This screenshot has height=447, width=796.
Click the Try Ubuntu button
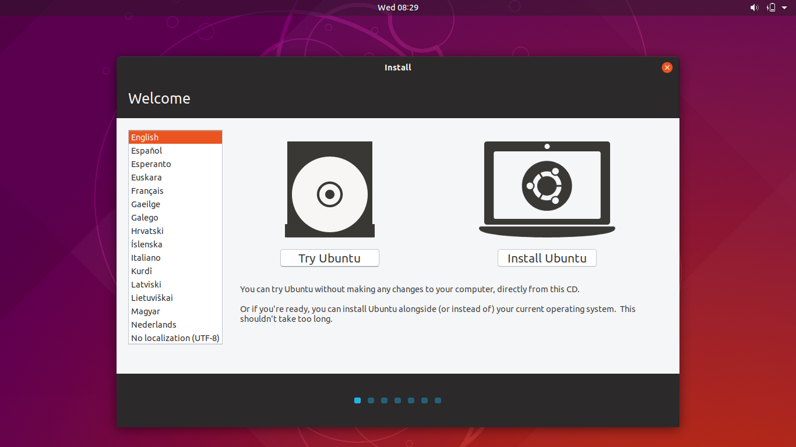[x=330, y=258]
